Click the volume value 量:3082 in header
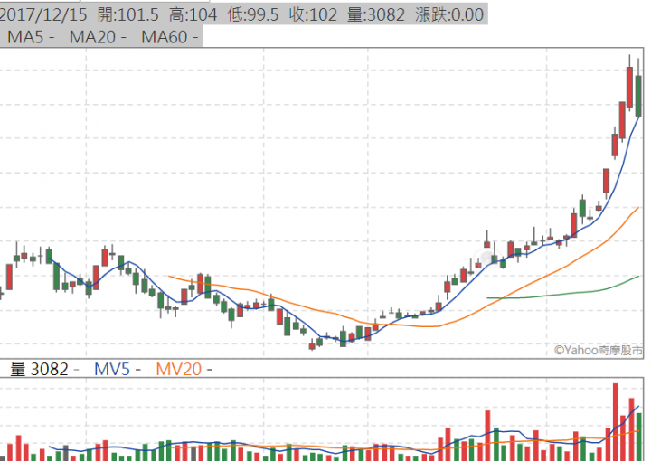The width and height of the screenshot is (651, 461). tap(376, 15)
